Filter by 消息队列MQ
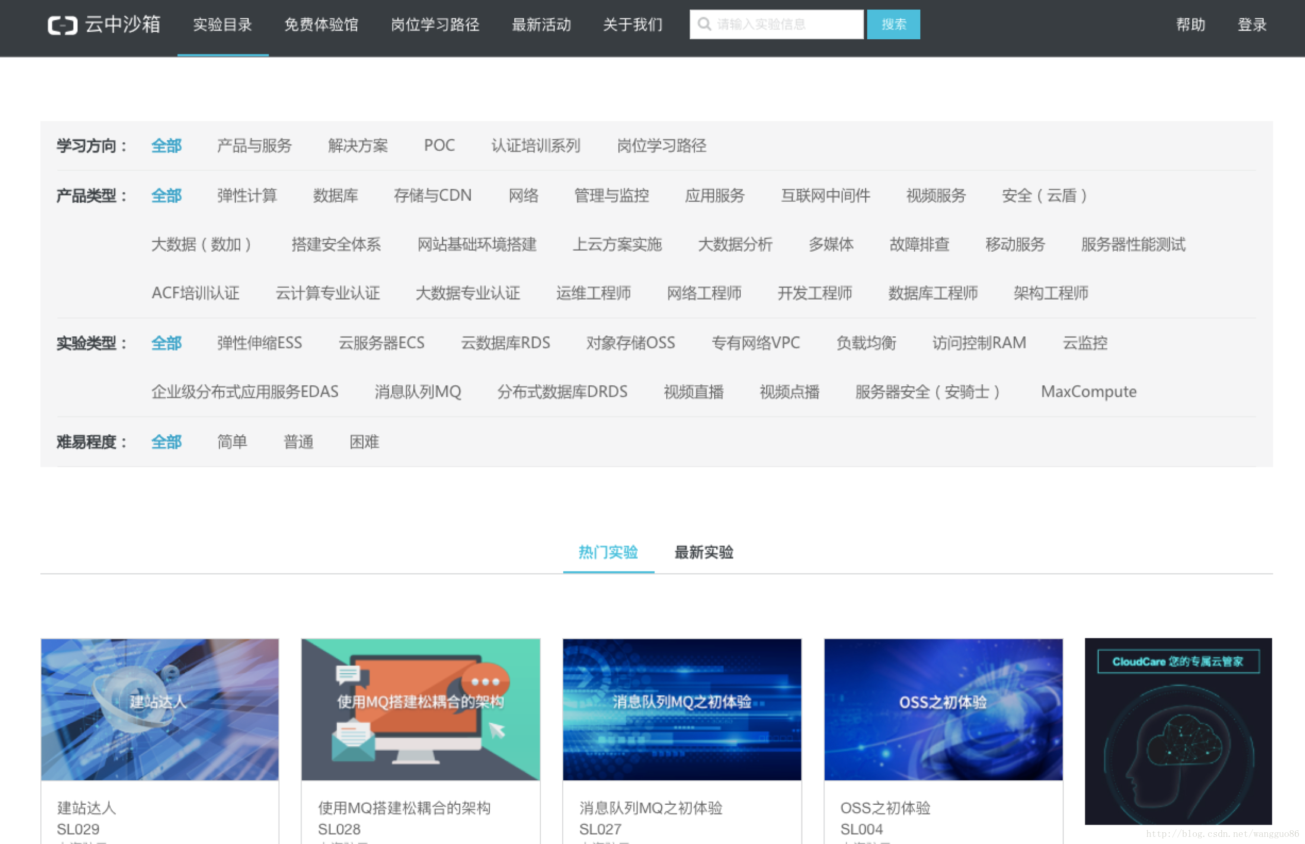The image size is (1305, 844). click(x=418, y=391)
